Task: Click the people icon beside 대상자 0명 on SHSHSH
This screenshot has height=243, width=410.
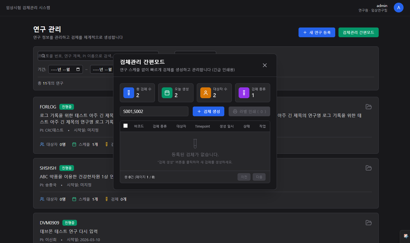Action: click(42, 199)
